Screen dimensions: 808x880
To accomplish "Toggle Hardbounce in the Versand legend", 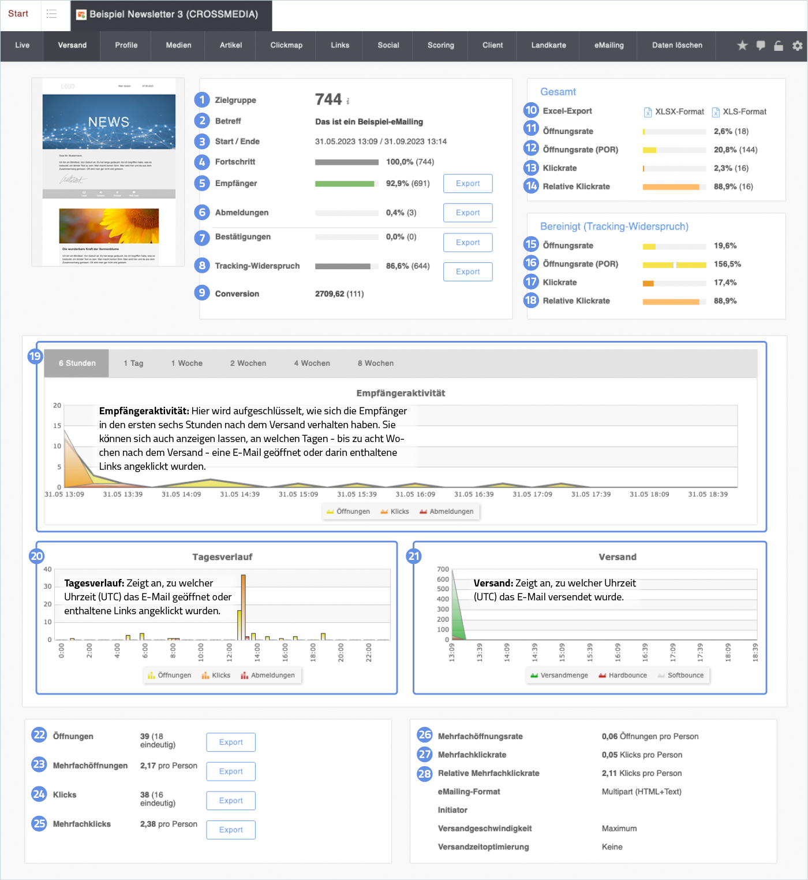I will [623, 675].
